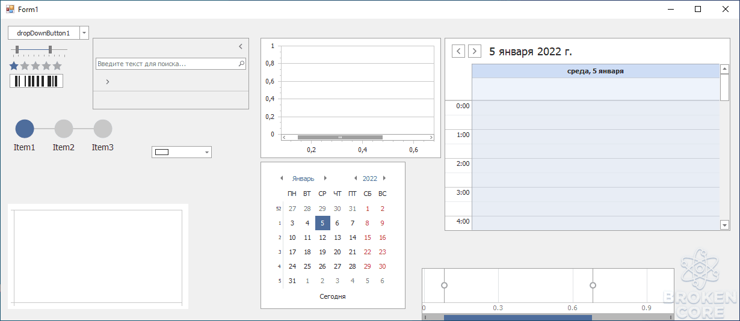Click the 4:00 time slot label
The image size is (740, 321).
point(463,221)
